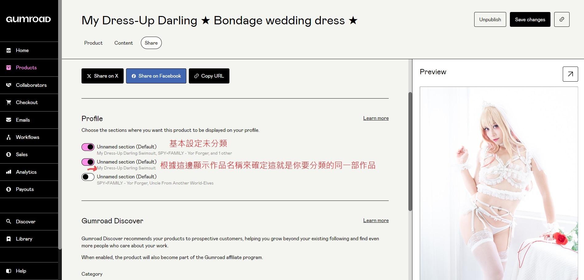Viewport: 584px width, 280px height.
Task: Click the Gumroad logo
Action: (28, 19)
